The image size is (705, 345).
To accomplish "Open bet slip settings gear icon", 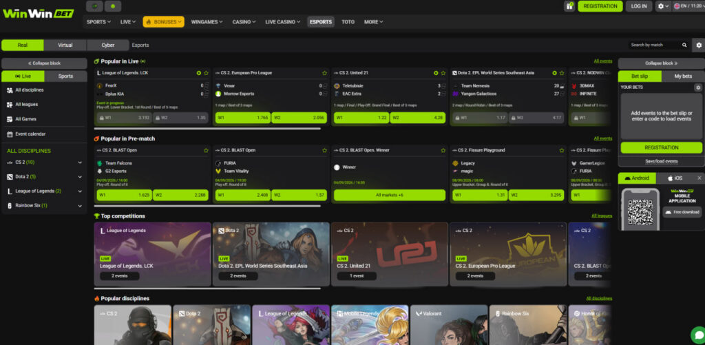I will point(698,87).
